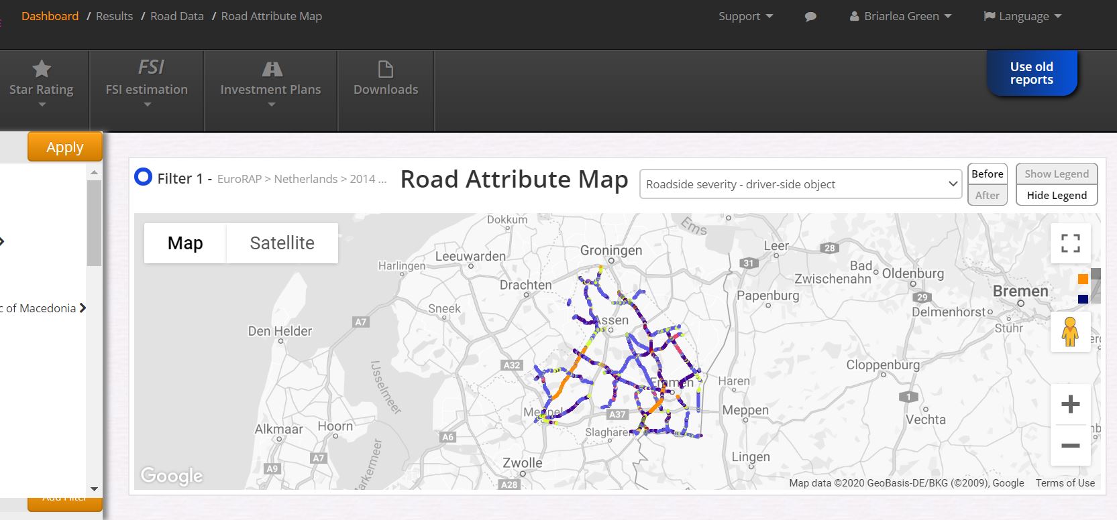Click the Use old reports button
The height and width of the screenshot is (520, 1117).
click(1031, 73)
